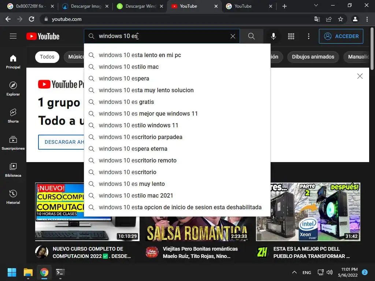Viewport: 375px width, 281px height.
Task: Click the DESCARGAR AHORA button
Action: click(x=61, y=142)
